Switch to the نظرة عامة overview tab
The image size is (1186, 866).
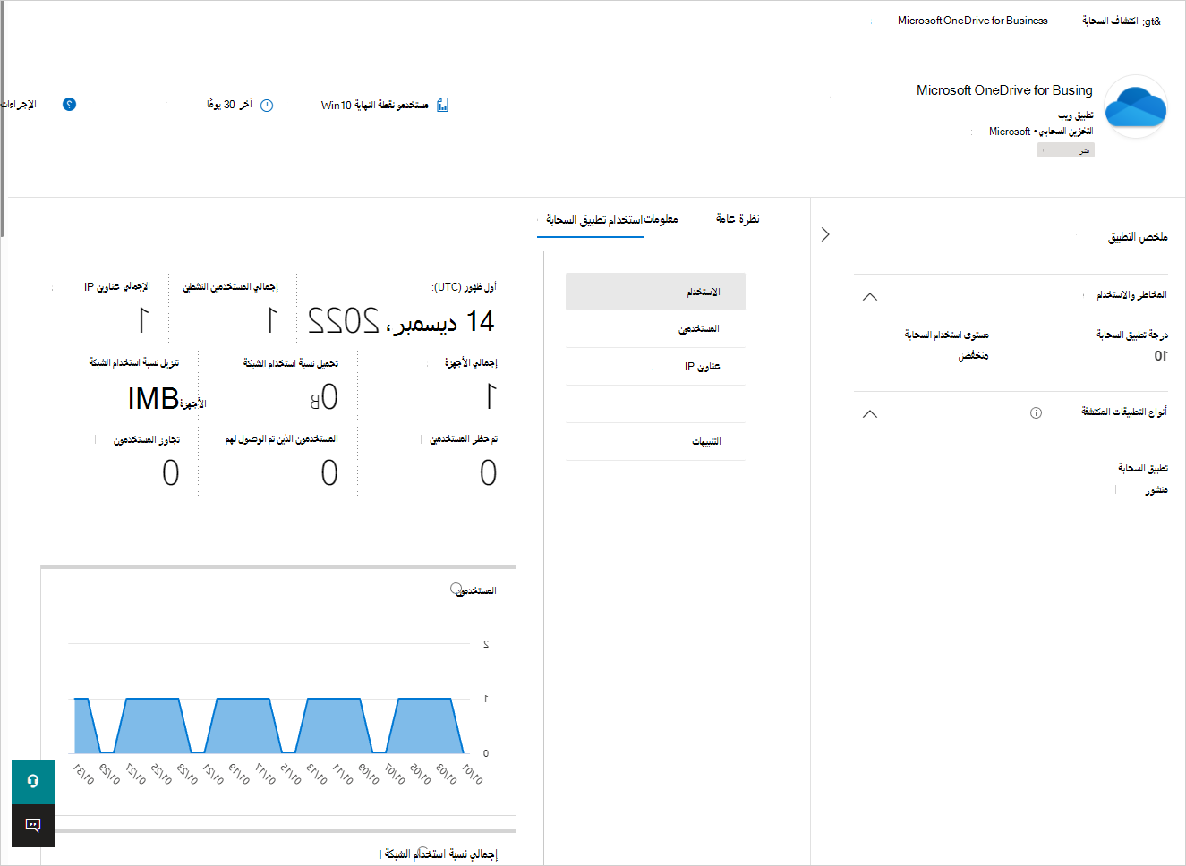tap(738, 219)
